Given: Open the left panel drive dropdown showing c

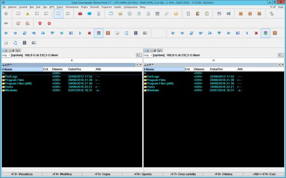Looking at the screenshot, I should [x=6, y=55].
